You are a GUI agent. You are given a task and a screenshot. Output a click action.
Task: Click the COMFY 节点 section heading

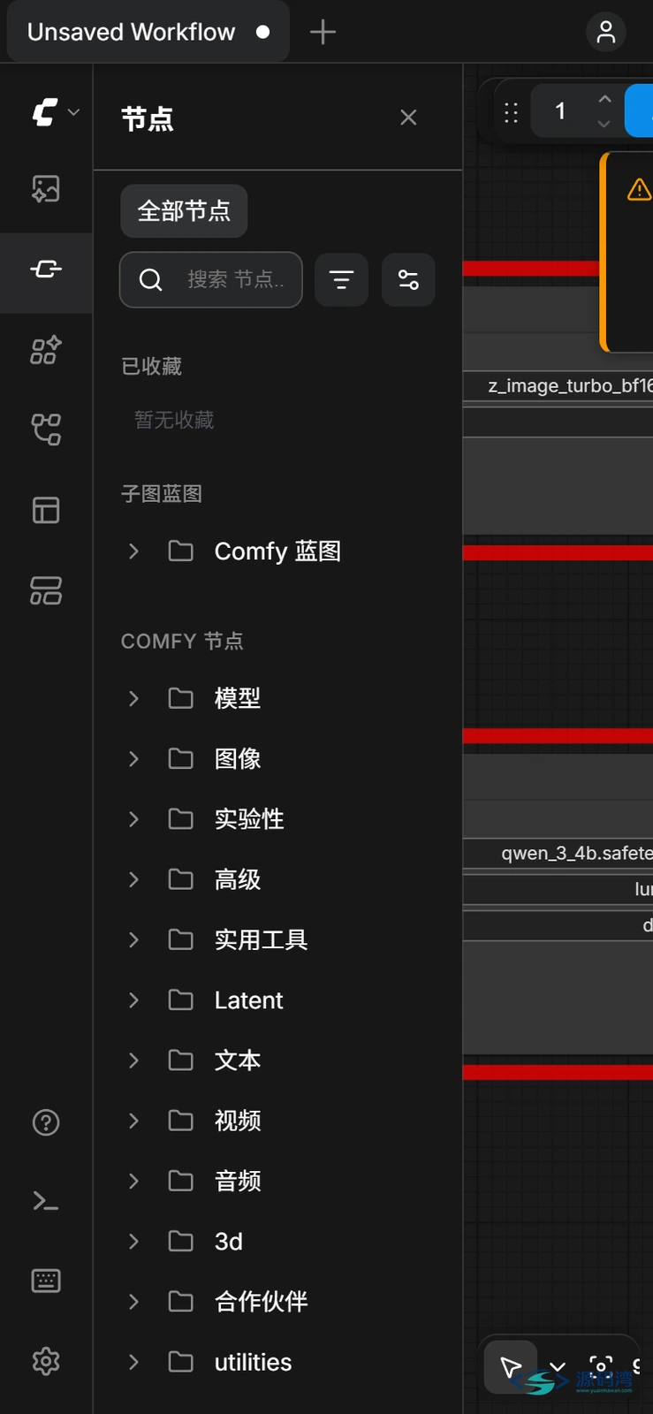182,641
